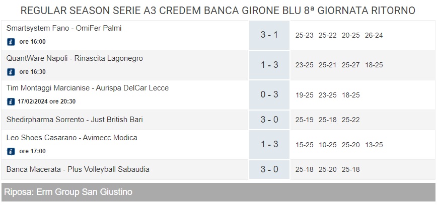Select Banca Macerata - Plus Volleyball Sabaudia match
This screenshot has width=437, height=205.
tap(78, 169)
